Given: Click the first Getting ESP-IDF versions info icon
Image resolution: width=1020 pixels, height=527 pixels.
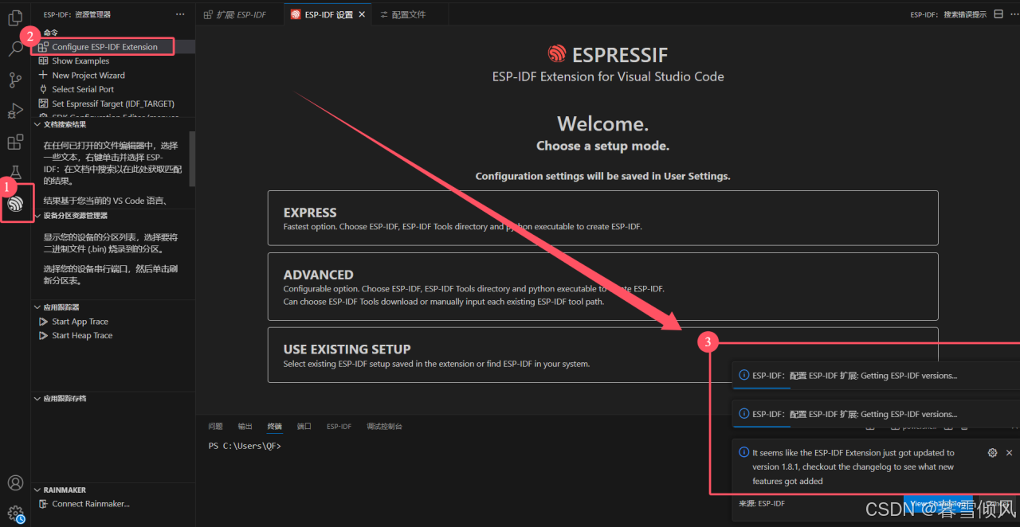Looking at the screenshot, I should [743, 375].
